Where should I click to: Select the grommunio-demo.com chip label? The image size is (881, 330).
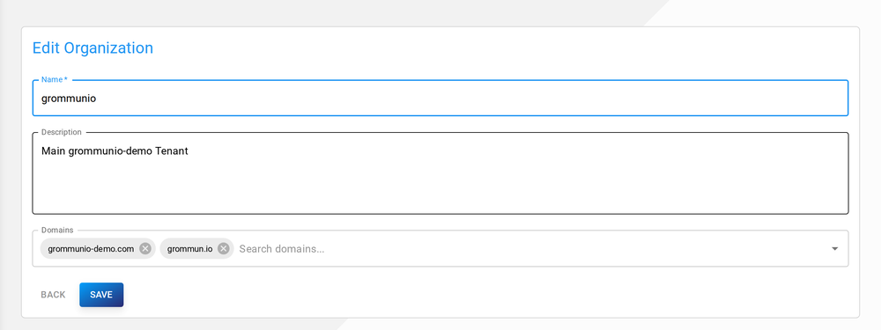point(91,249)
